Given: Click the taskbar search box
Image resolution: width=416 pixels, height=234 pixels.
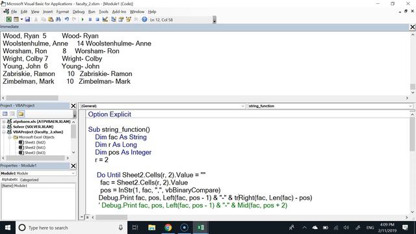Looking at the screenshot, I should tap(71, 227).
